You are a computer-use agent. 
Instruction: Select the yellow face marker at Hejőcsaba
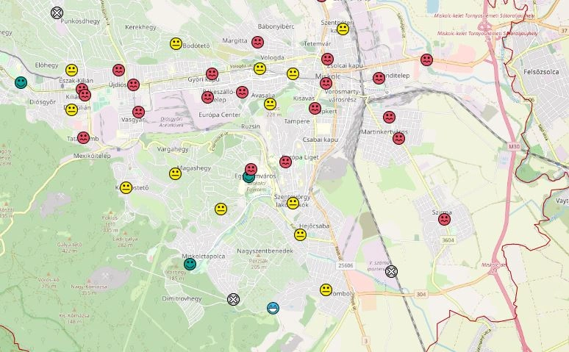point(300,234)
